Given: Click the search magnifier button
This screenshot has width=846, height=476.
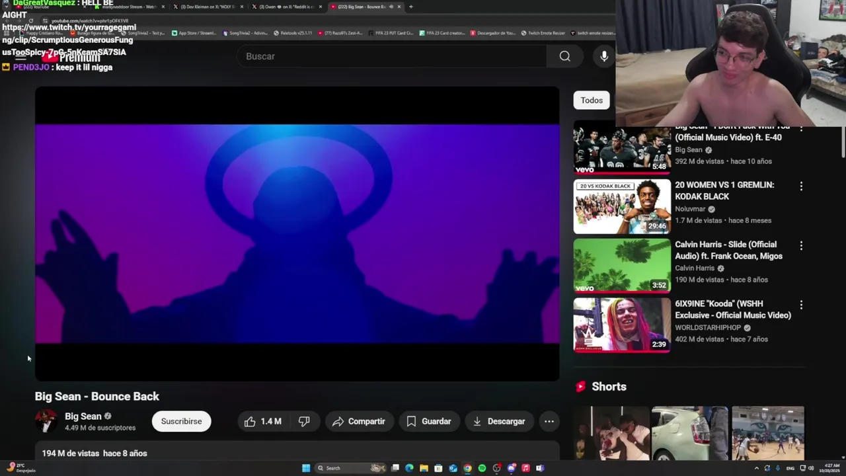Looking at the screenshot, I should [564, 56].
